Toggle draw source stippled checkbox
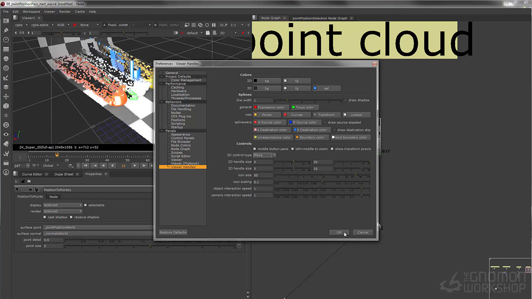 pyautogui.click(x=325, y=123)
